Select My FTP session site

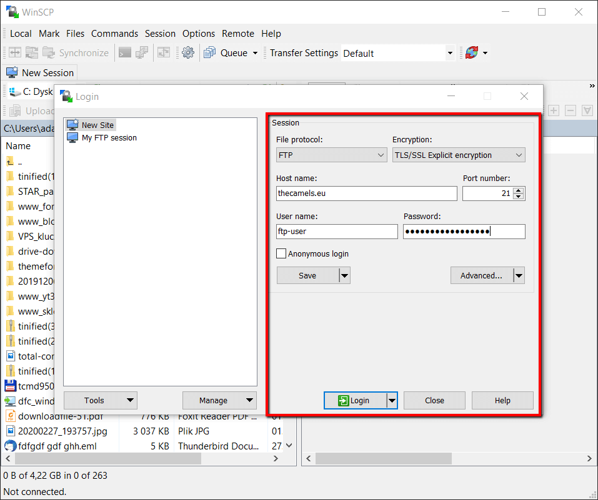tap(109, 137)
